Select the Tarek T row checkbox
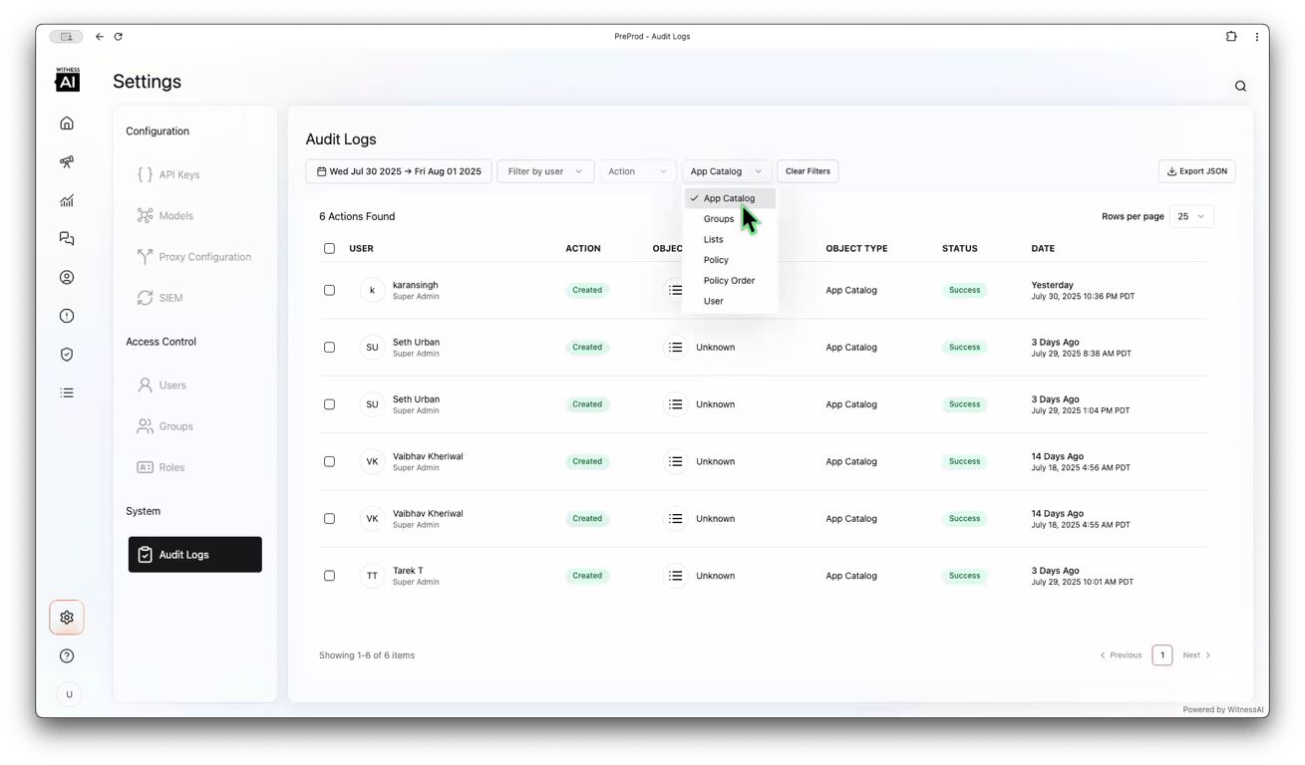Screen dimensions: 1305x765 pyautogui.click(x=329, y=576)
